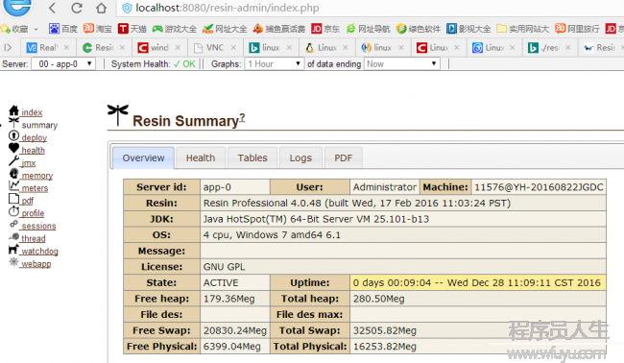Expand the favorites dropdown arrow
The width and height of the screenshot is (624, 363).
click(36, 29)
